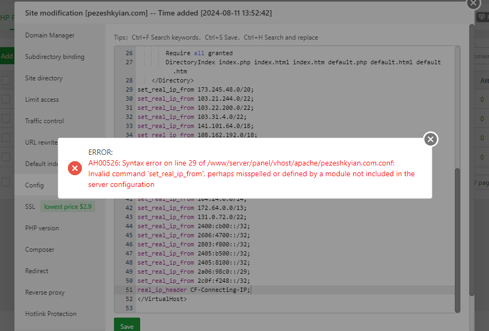Click the line 42 172.64.0.0/13 entry
The height and width of the screenshot is (331, 489).
click(192, 208)
